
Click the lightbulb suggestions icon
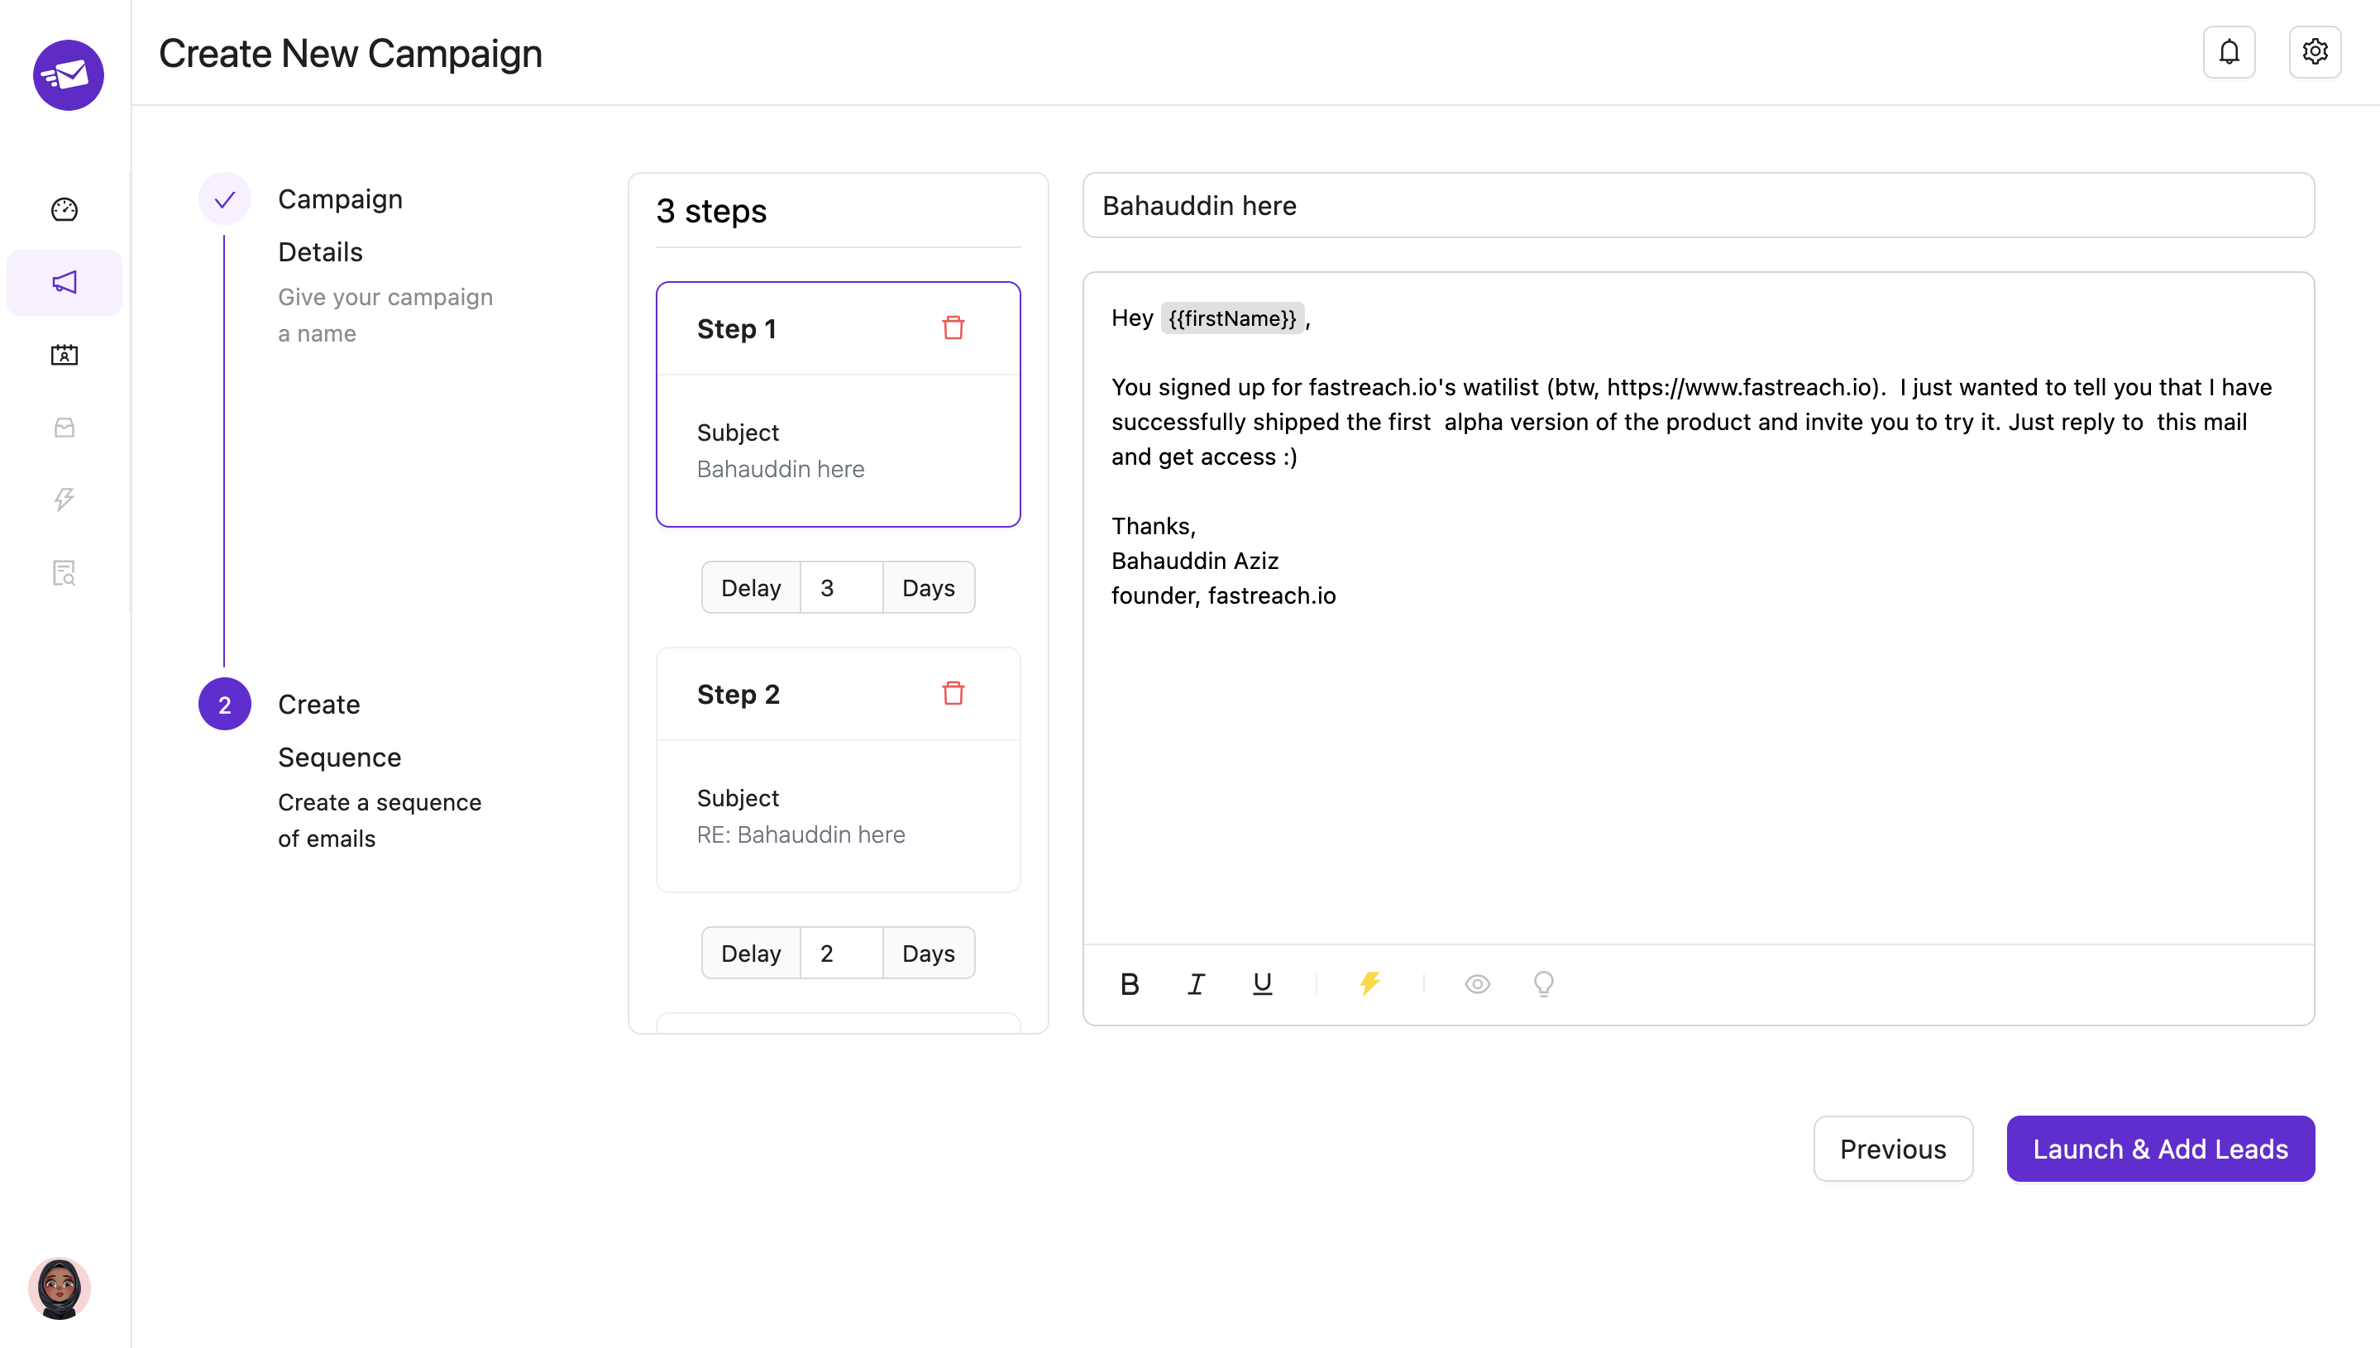click(1543, 983)
